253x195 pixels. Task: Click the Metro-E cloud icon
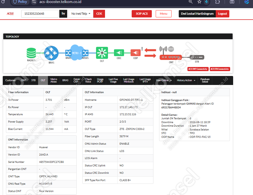77,53
